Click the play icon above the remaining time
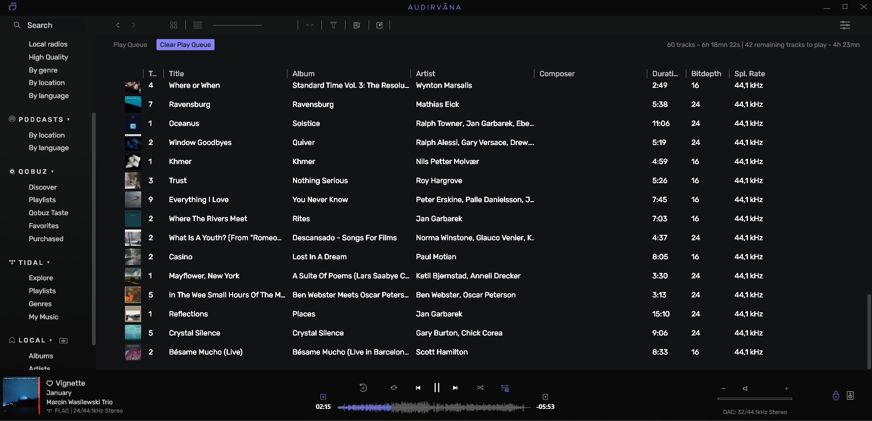This screenshot has height=421, width=872. [546, 397]
